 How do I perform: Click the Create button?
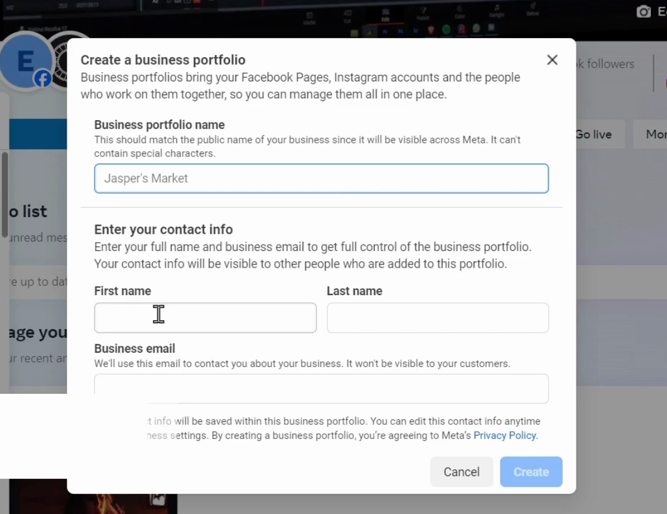click(x=531, y=472)
